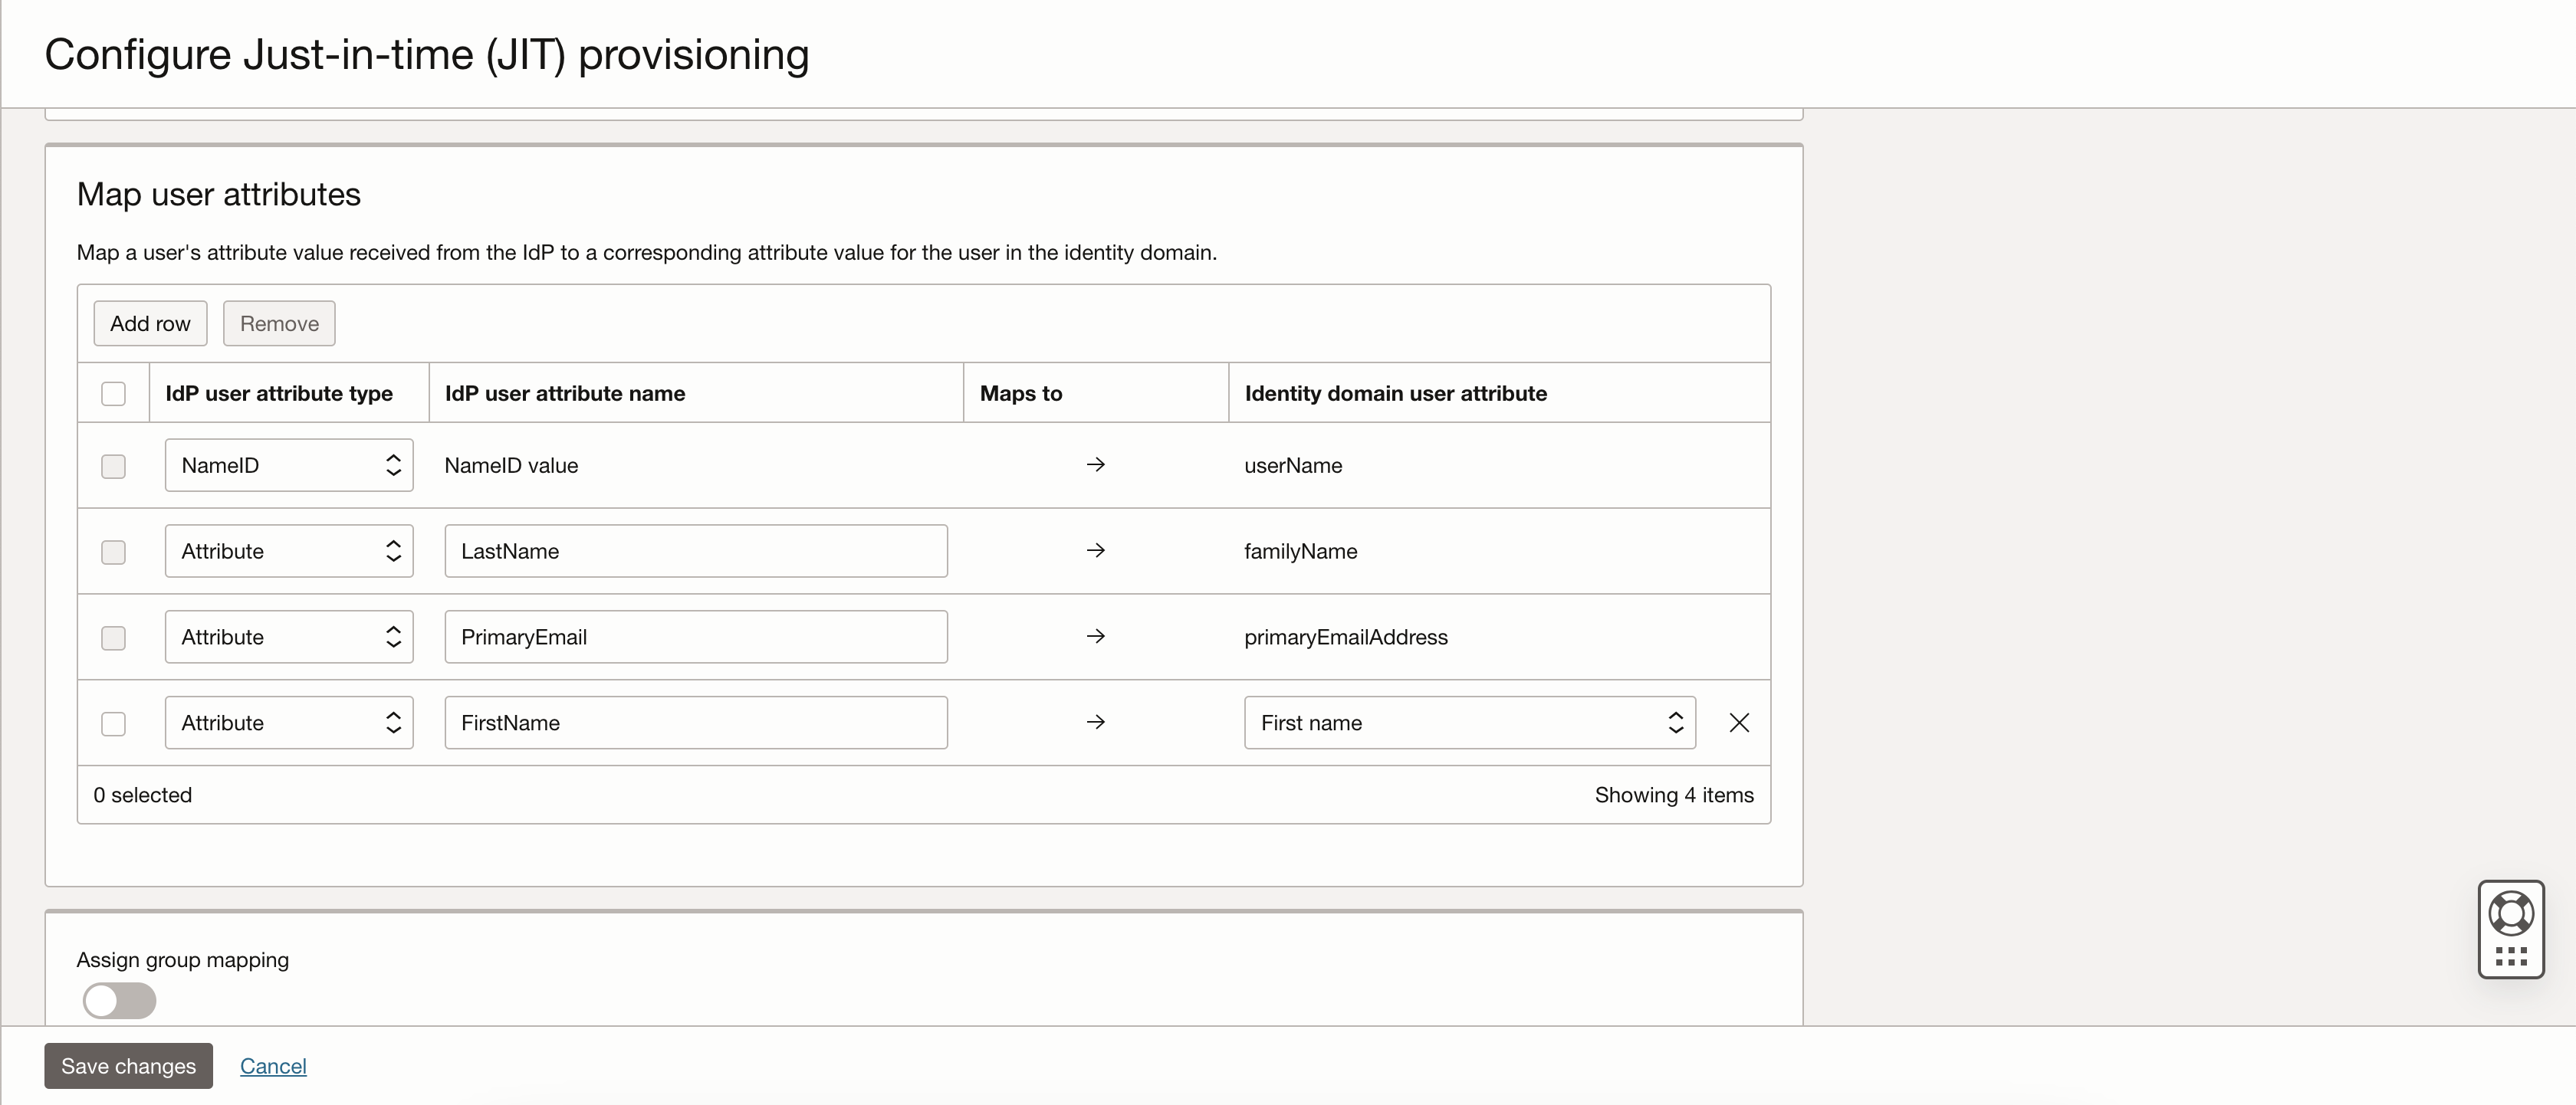This screenshot has height=1105, width=2576.
Task: Click the grid dots icon below the help icon
Action: pos(2511,956)
